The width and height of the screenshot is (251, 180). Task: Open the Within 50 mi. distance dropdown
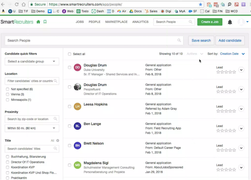point(32,128)
